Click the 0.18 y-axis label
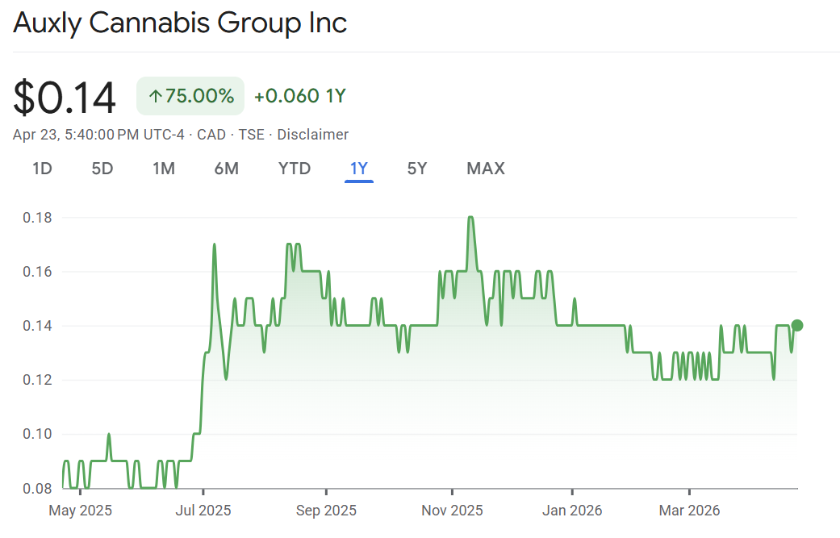This screenshot has height=538, width=840. tap(38, 218)
